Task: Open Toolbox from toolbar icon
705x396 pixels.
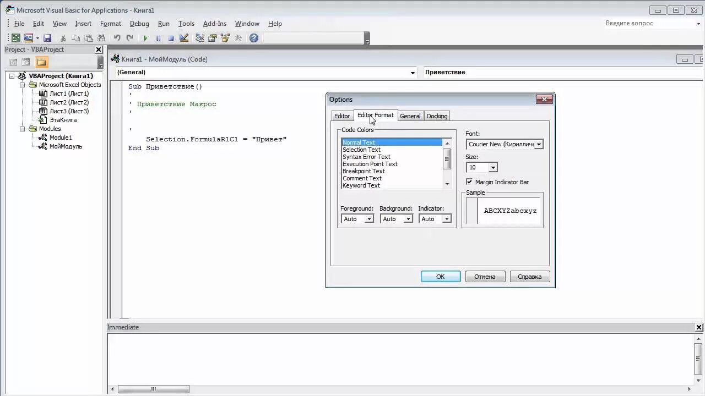Action: (x=238, y=38)
